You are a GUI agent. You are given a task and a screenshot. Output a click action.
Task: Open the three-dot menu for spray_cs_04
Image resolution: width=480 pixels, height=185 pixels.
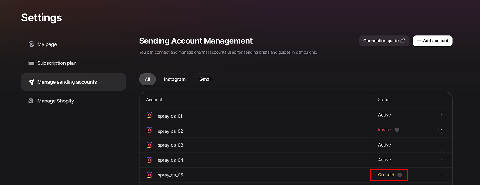[x=440, y=160]
